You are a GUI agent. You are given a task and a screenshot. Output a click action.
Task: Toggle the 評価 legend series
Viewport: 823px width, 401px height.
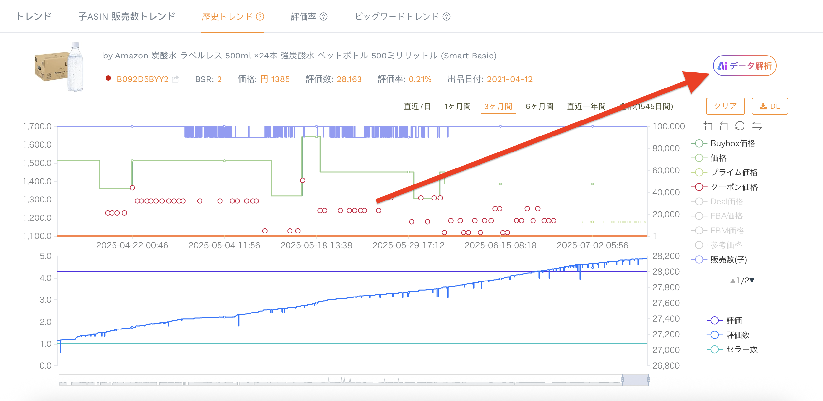(x=724, y=320)
